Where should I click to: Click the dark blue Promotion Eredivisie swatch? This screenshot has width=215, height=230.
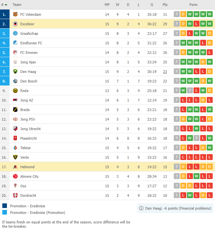tap(5, 206)
